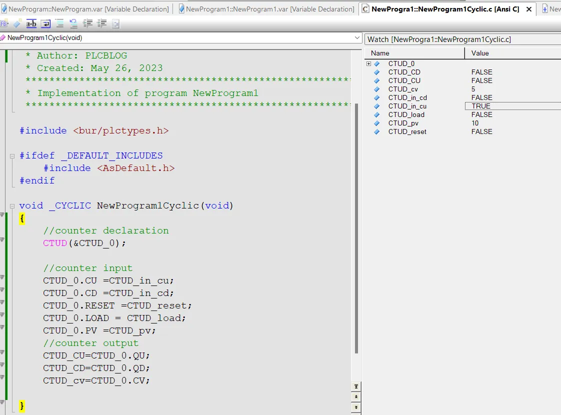
Task: Click the line CTUD_0.CU =CTUD_in_cu;
Action: [x=108, y=281]
